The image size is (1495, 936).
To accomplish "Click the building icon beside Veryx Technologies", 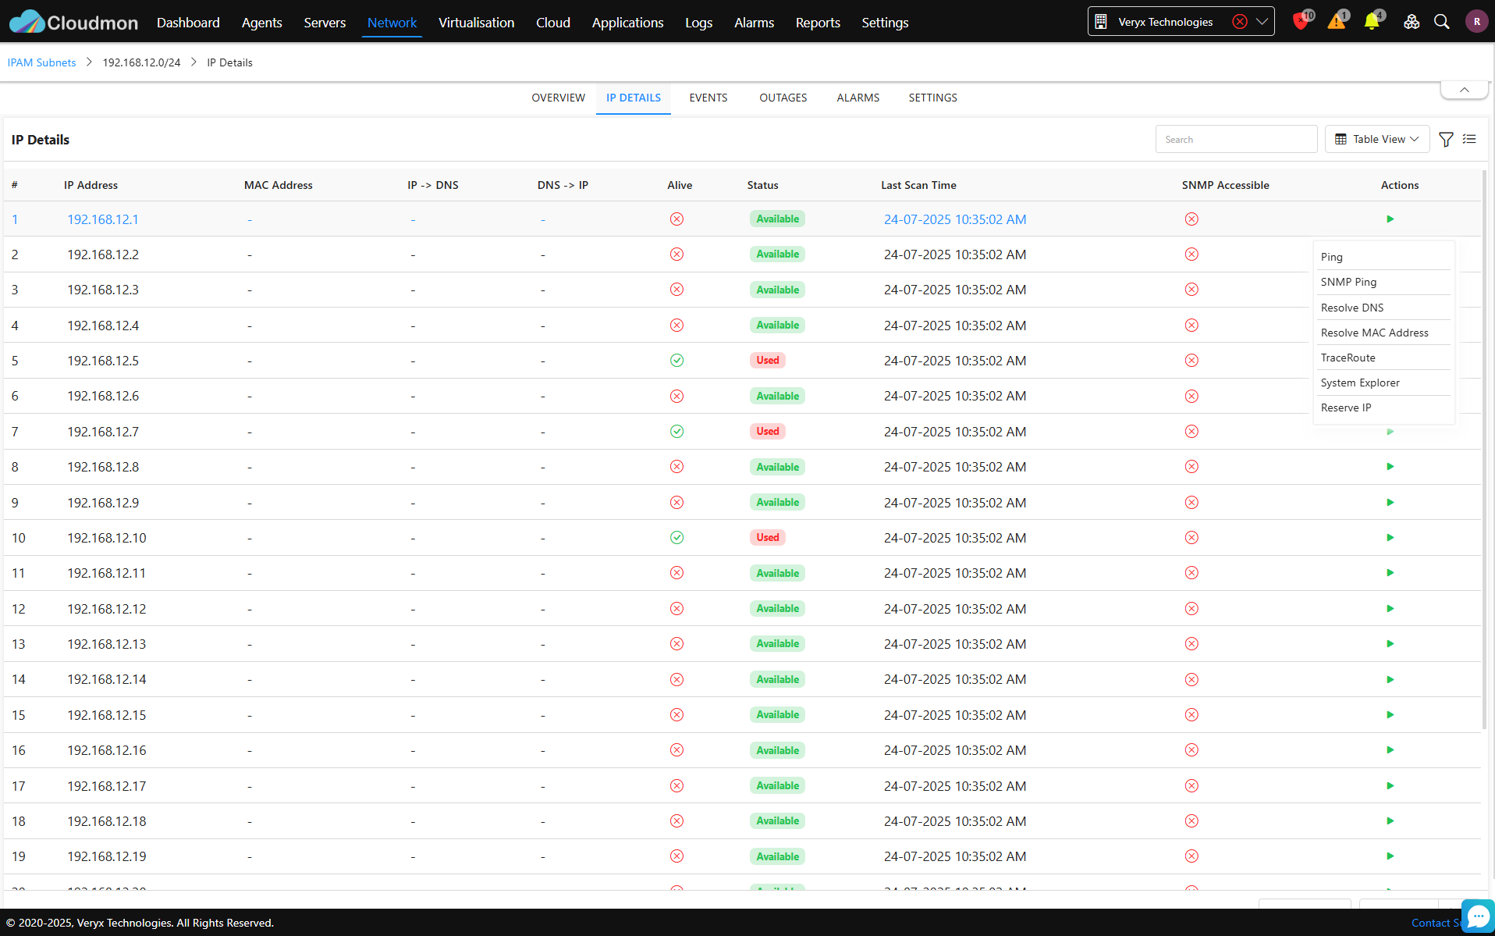I will (1101, 22).
